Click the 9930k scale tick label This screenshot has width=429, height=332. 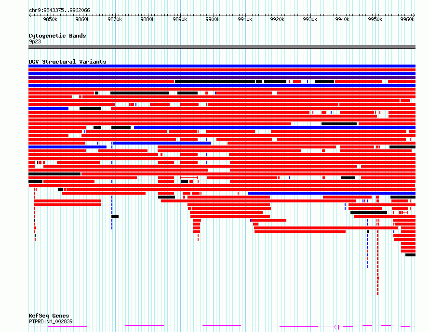point(310,19)
